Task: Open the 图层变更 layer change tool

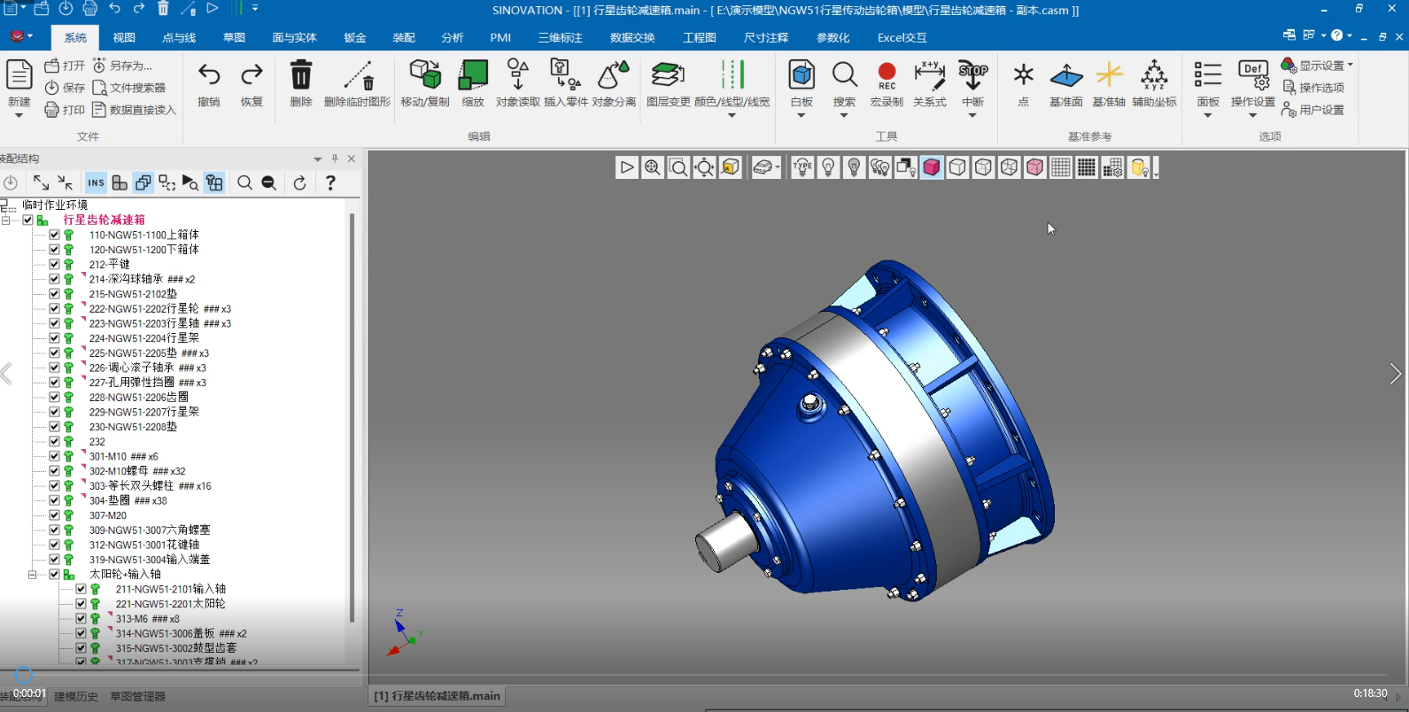Action: pos(668,76)
